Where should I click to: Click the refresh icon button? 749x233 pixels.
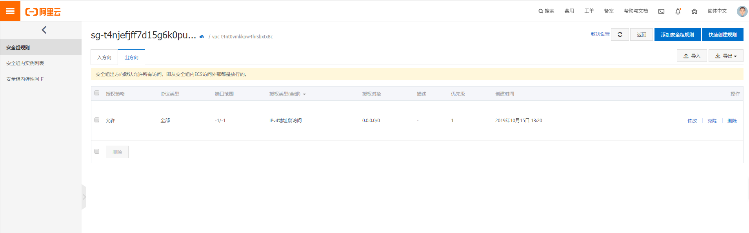tap(620, 34)
